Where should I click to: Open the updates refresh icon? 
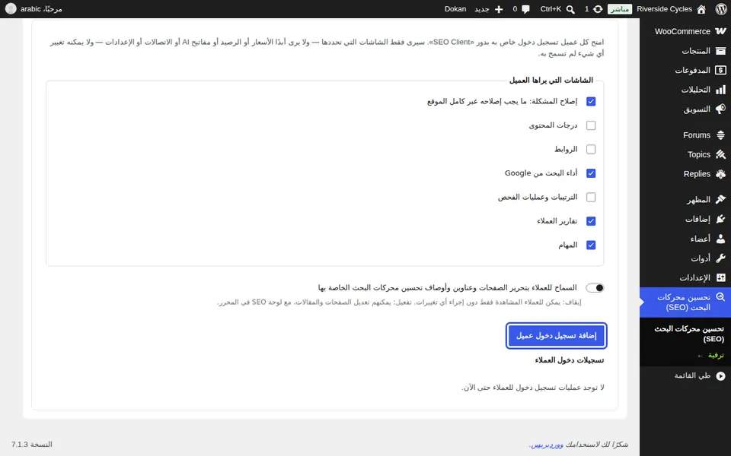tap(598, 9)
